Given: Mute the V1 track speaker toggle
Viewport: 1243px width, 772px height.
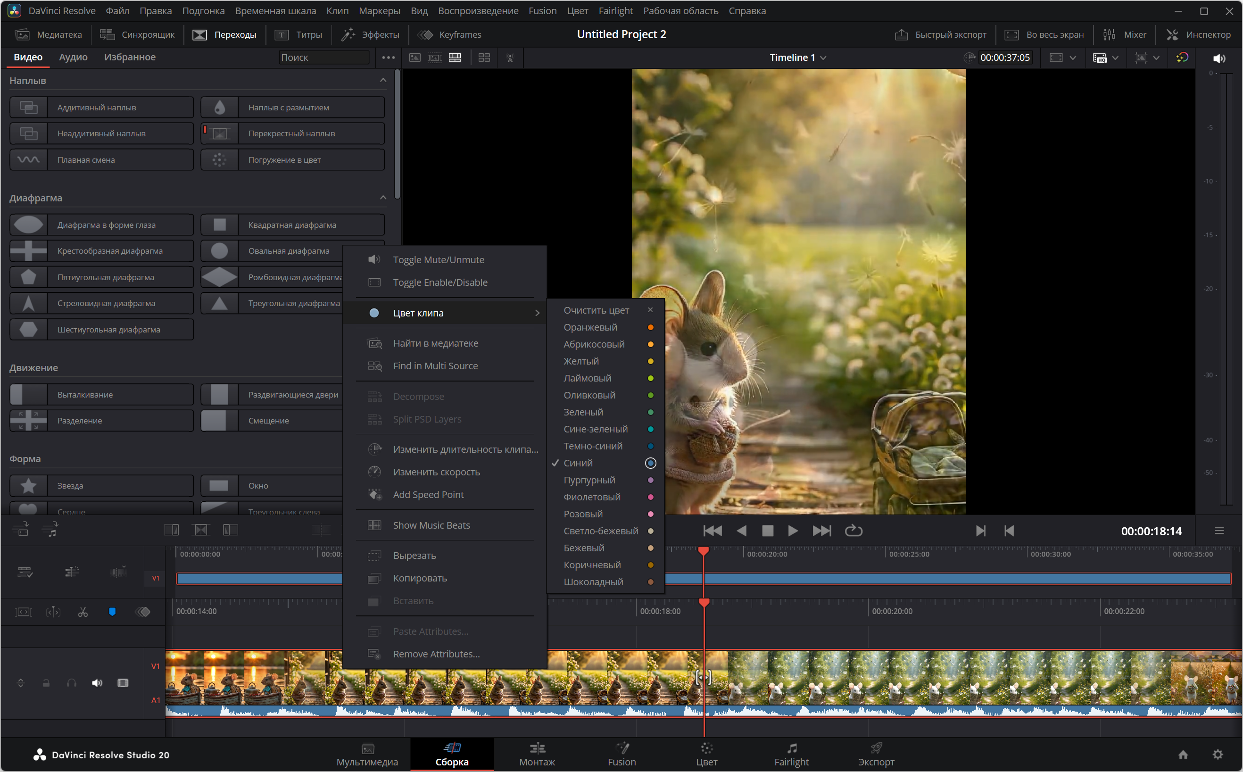Looking at the screenshot, I should [97, 683].
